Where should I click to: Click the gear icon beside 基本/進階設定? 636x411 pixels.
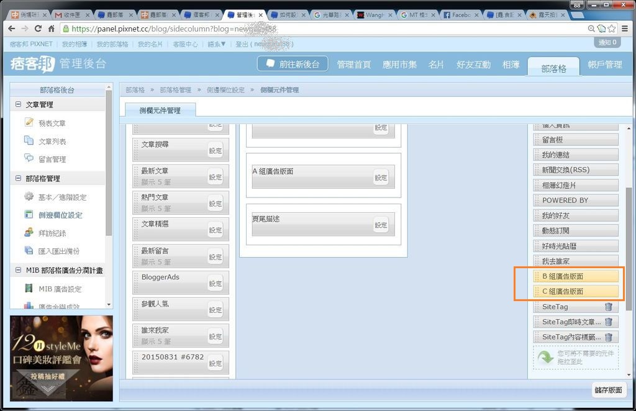pyautogui.click(x=29, y=196)
